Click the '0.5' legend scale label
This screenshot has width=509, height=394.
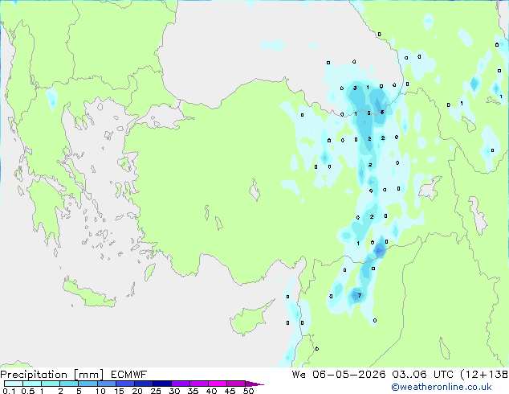(x=28, y=391)
